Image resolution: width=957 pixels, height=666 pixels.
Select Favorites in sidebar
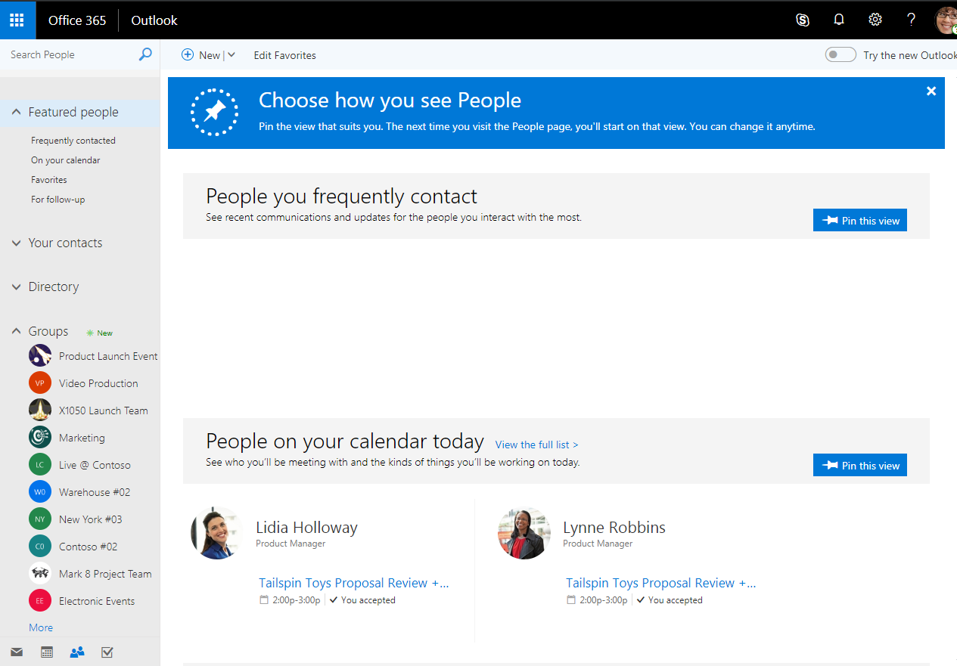click(49, 180)
